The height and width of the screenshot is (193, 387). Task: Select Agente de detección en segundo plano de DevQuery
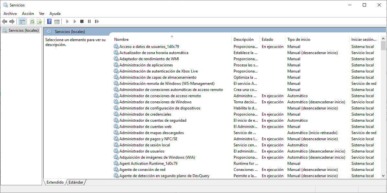(x=164, y=176)
